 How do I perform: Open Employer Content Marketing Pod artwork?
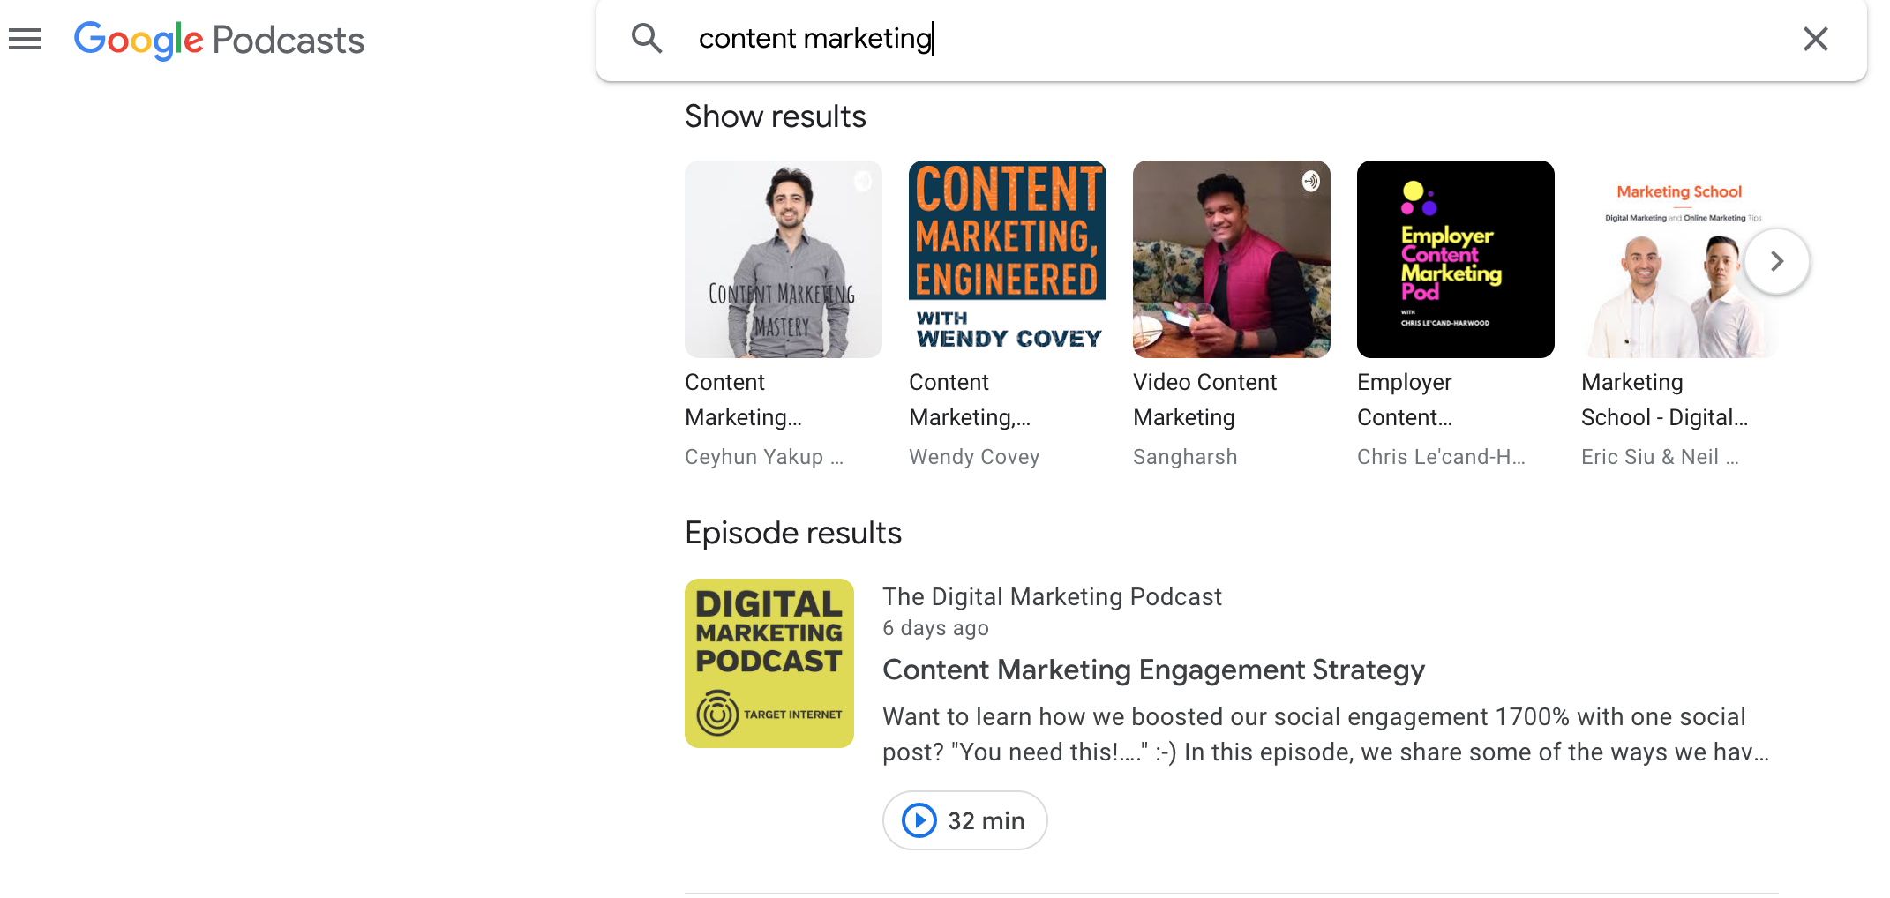1456,259
